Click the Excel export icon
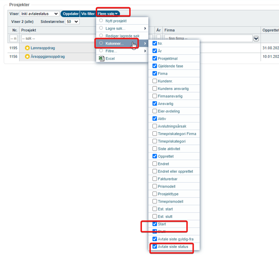279x263 pixels. (x=101, y=59)
